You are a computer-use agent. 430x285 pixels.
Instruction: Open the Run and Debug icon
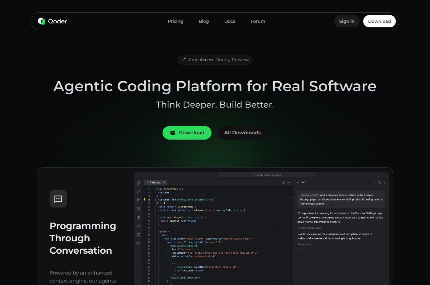pos(138,226)
